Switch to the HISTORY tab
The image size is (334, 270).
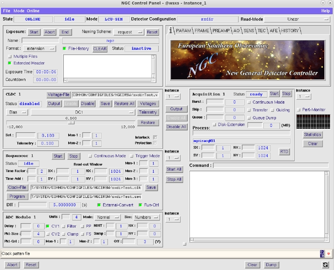[290, 30]
